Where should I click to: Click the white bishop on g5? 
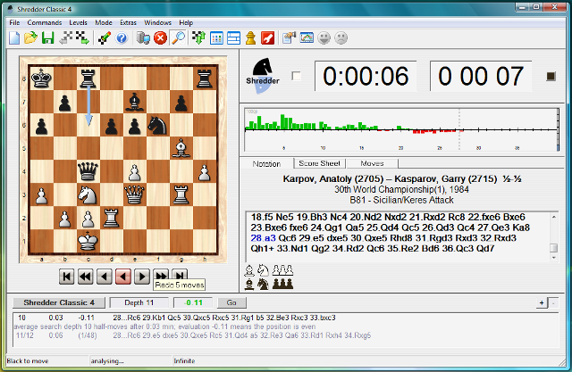point(181,148)
